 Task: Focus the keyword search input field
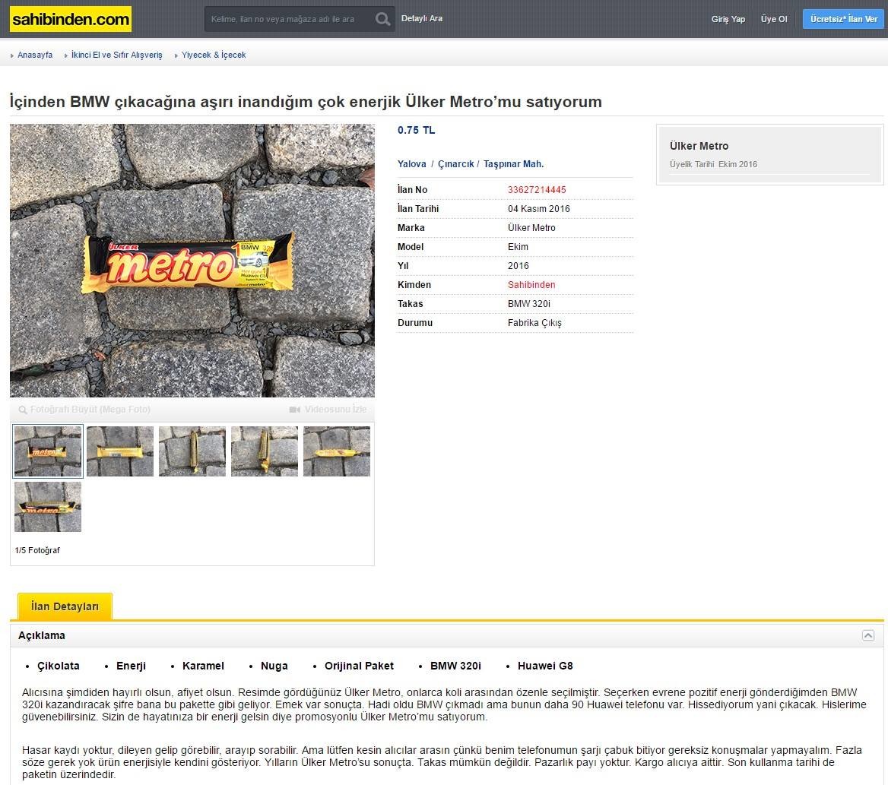click(289, 19)
